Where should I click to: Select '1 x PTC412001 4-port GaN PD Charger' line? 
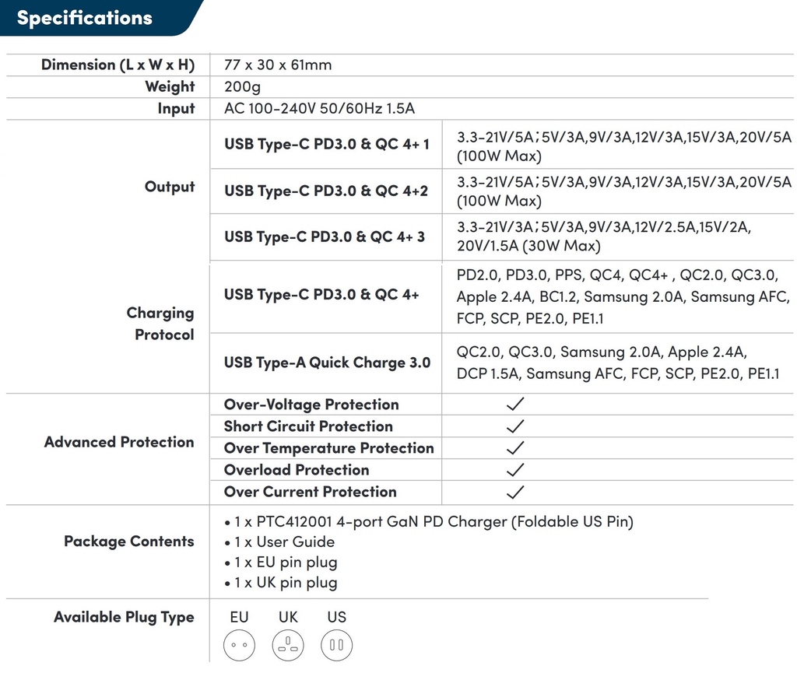429,522
